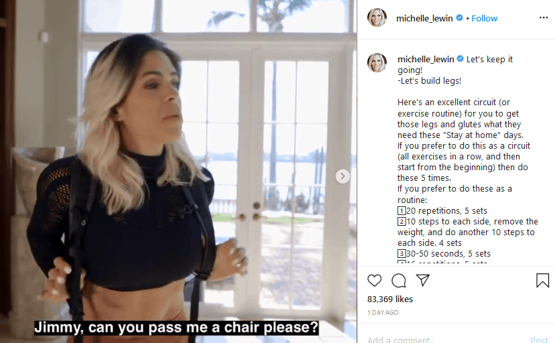This screenshot has height=343, width=555.
Task: Focus the Add a comment field
Action: (x=446, y=340)
